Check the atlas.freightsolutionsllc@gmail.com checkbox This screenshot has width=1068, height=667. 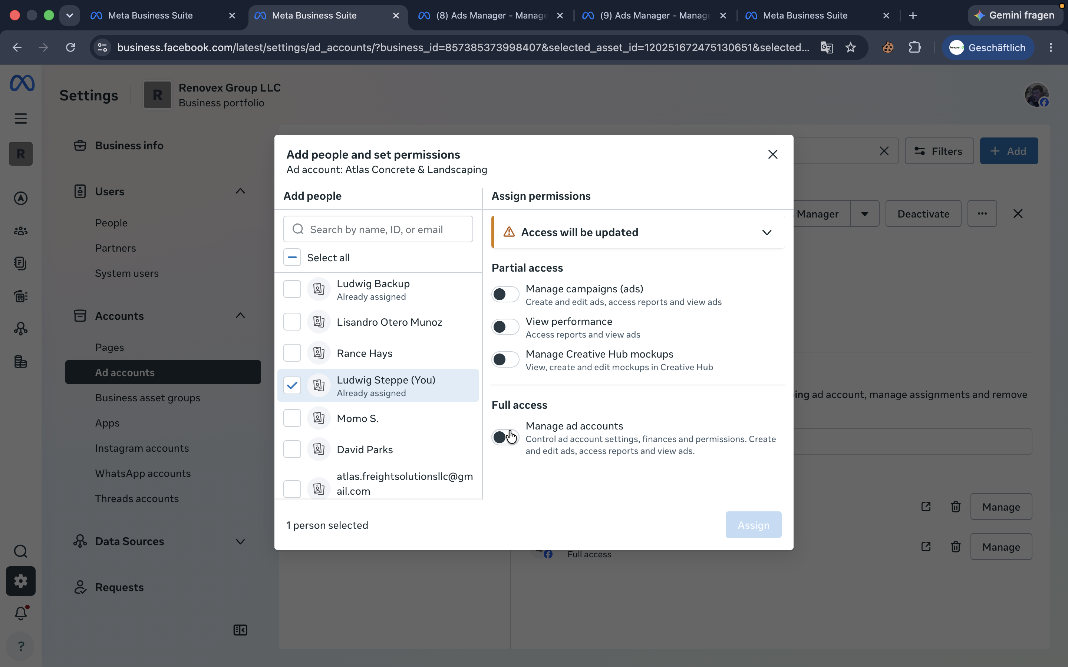[x=292, y=489]
